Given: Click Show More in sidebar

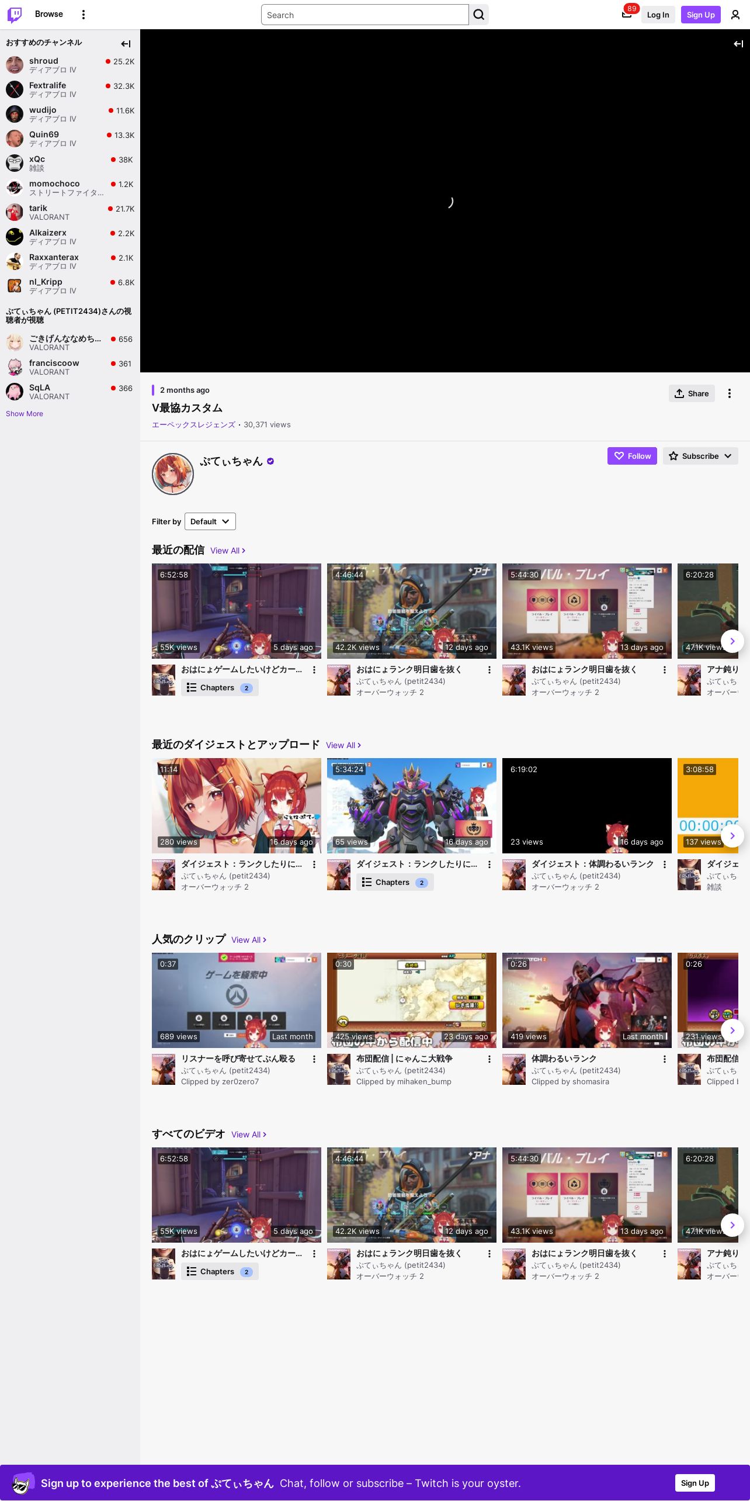Looking at the screenshot, I should tap(25, 414).
